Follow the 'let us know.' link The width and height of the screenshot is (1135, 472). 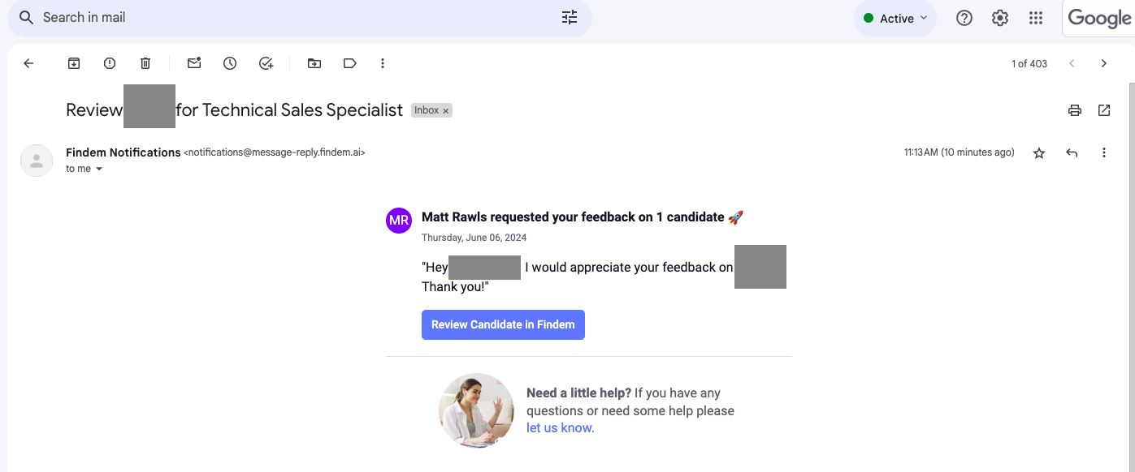click(x=560, y=427)
